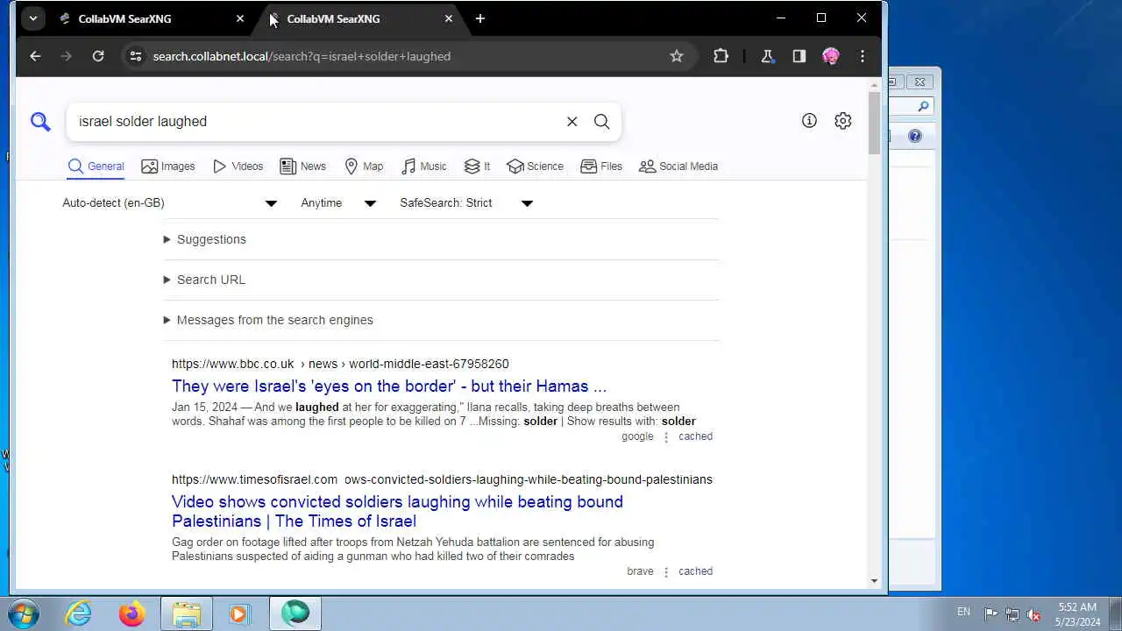Viewport: 1122px width, 631px height.
Task: Expand the Suggestions section
Action: (205, 239)
